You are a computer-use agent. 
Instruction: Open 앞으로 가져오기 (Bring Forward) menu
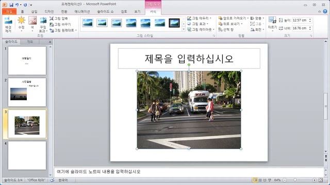234,18
